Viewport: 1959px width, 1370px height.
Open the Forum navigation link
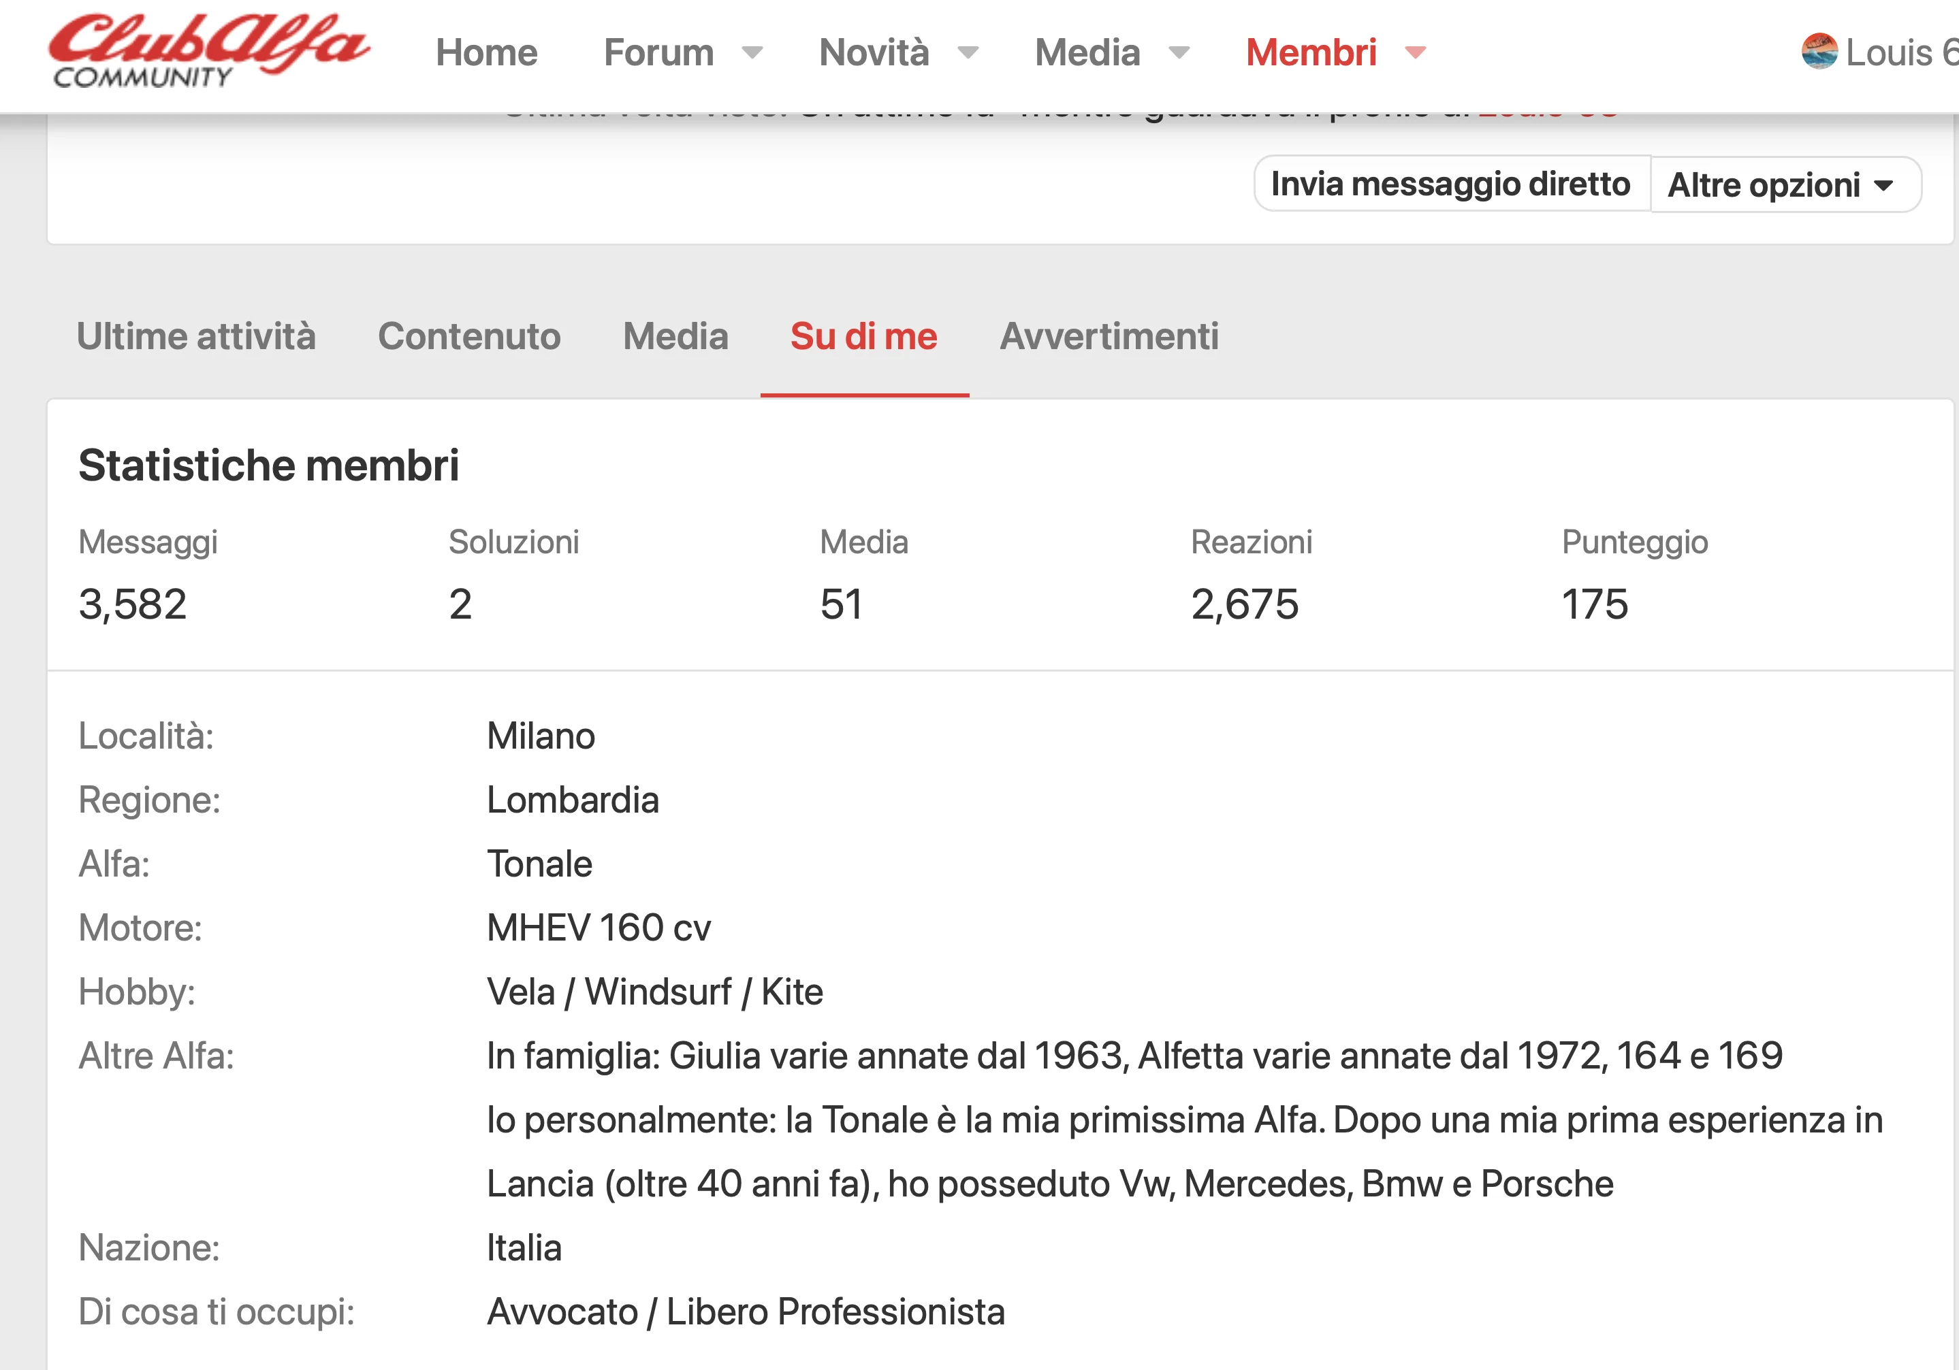(658, 53)
